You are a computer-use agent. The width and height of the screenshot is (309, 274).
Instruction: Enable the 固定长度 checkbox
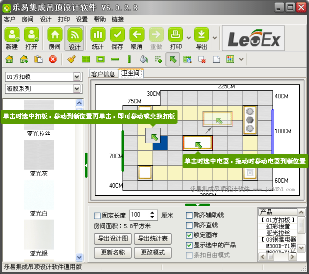pyautogui.click(x=97, y=216)
